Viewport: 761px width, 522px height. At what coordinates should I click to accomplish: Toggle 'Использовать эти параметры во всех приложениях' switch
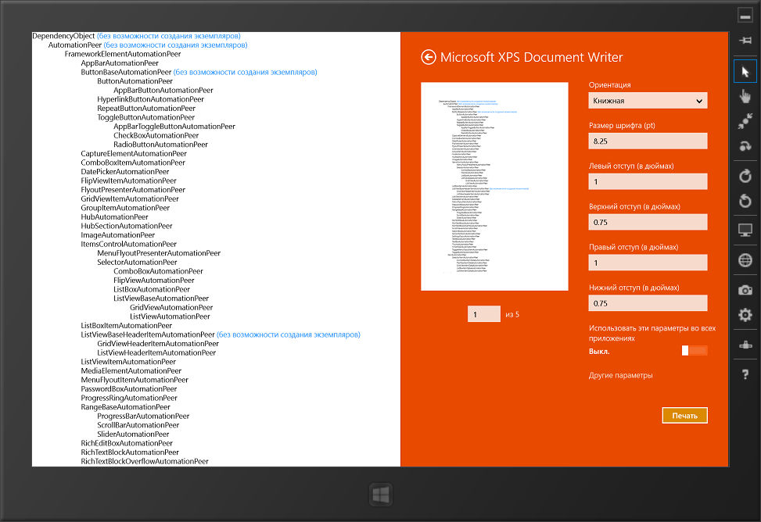695,351
